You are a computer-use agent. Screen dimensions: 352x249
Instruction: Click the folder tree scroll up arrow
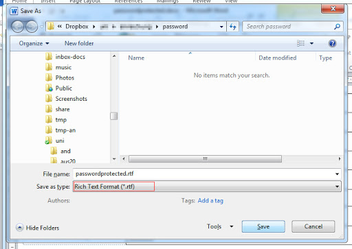[114, 56]
